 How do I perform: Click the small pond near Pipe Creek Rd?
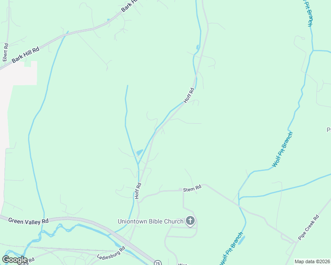click(x=242, y=240)
